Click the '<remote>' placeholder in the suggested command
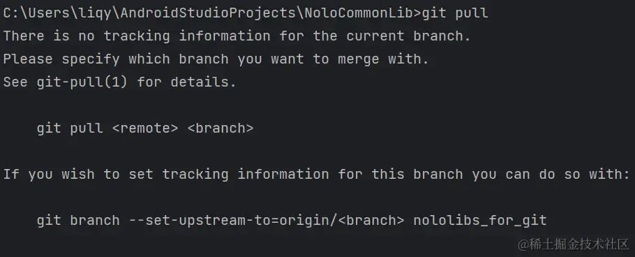 (145, 128)
